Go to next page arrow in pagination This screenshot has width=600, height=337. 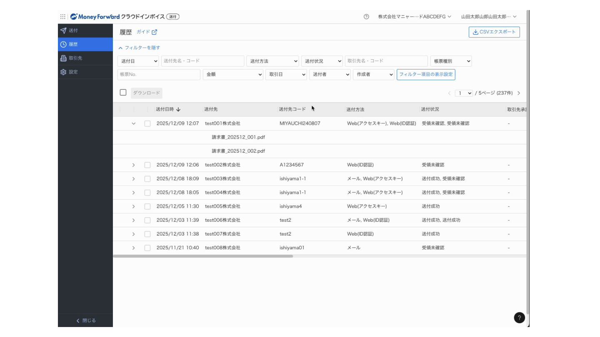[519, 93]
